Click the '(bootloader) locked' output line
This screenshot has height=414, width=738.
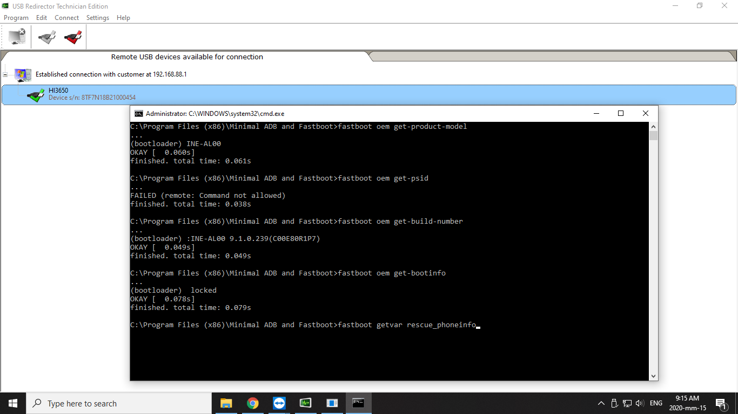coord(173,291)
